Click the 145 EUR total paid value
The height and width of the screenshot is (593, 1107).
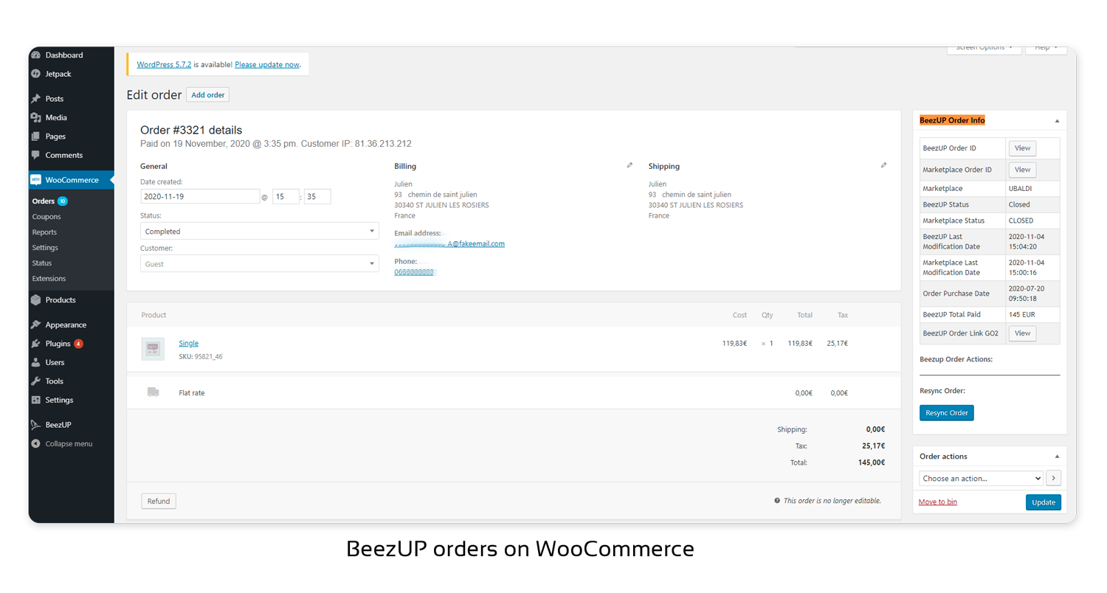tap(1022, 314)
